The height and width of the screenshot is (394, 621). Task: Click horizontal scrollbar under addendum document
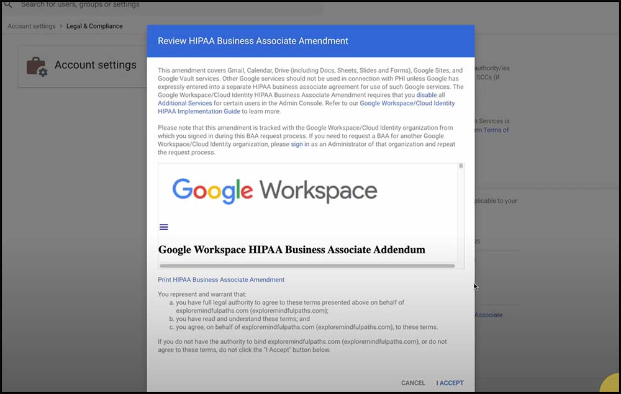pos(307,266)
